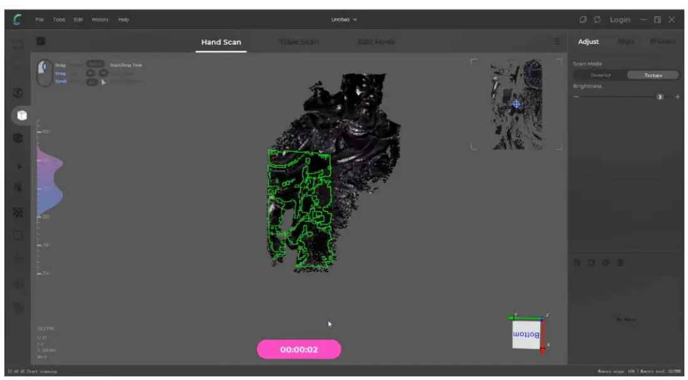
Task: Open the Edit menu
Action: tap(78, 20)
